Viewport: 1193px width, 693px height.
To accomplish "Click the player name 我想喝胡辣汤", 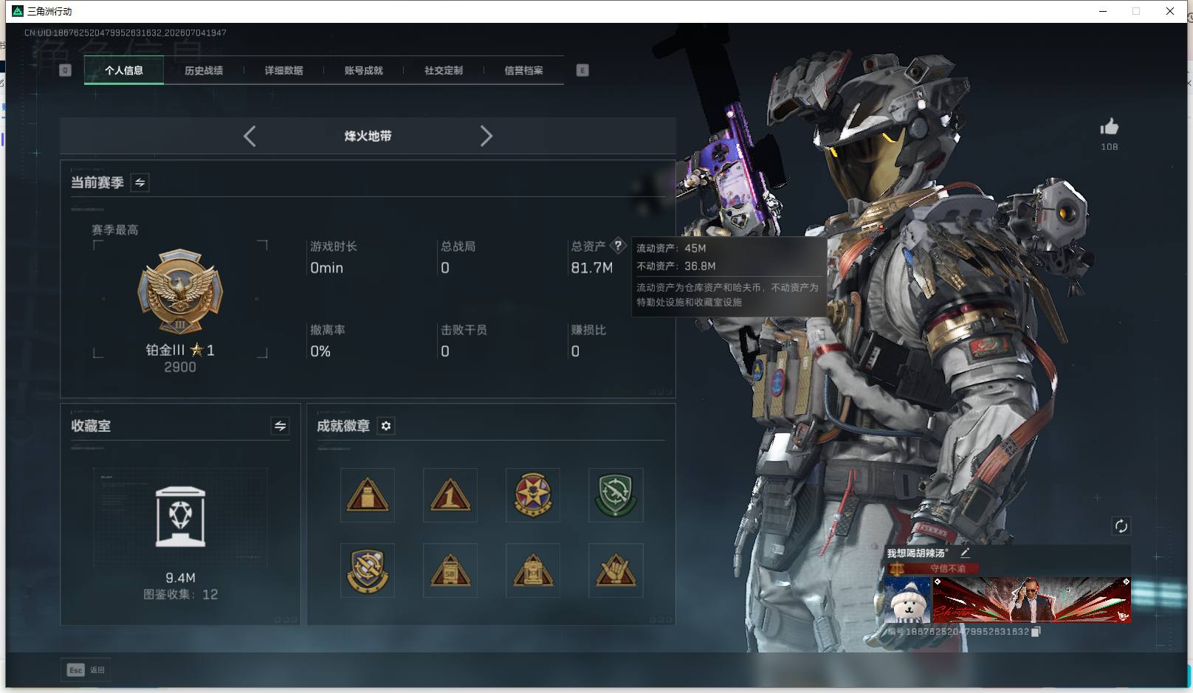I will click(x=918, y=553).
